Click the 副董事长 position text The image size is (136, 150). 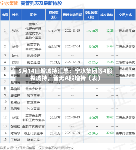[33, 44]
